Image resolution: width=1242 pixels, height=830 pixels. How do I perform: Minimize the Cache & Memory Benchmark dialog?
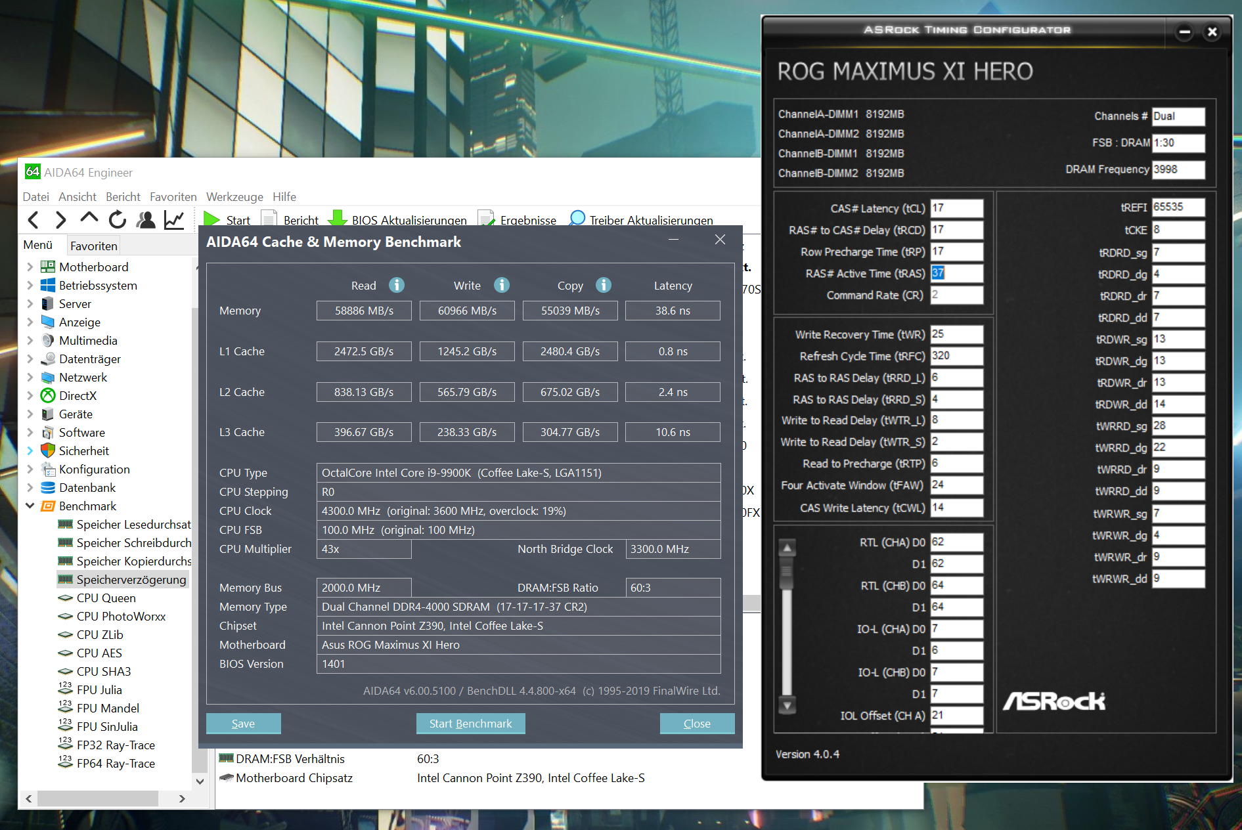[673, 240]
